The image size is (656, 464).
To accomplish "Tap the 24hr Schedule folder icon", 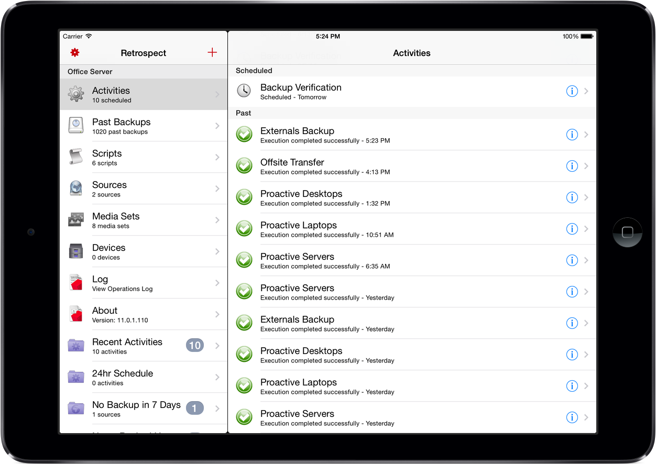I will point(76,377).
